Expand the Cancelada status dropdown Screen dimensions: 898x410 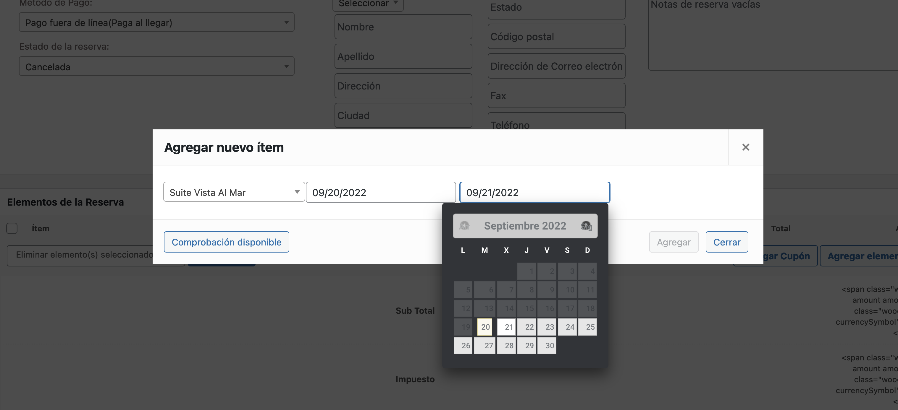(156, 66)
